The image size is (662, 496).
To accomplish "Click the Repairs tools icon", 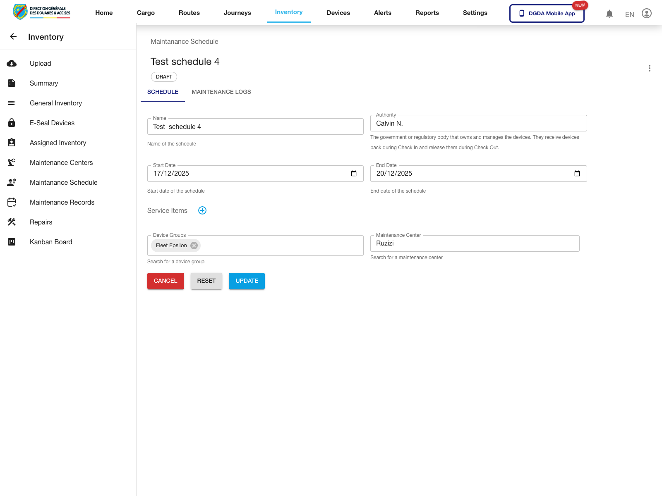I will coord(12,222).
